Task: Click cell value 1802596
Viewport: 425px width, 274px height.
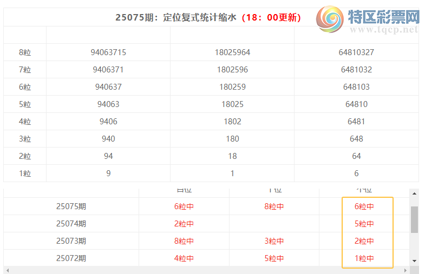Action: (x=233, y=70)
